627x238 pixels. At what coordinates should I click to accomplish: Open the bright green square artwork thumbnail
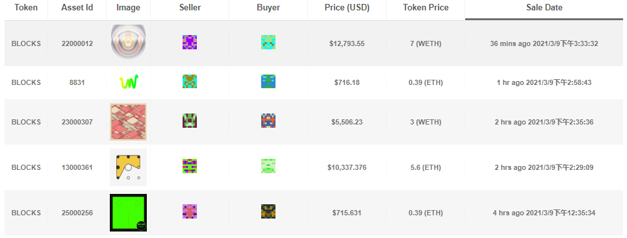(x=129, y=213)
